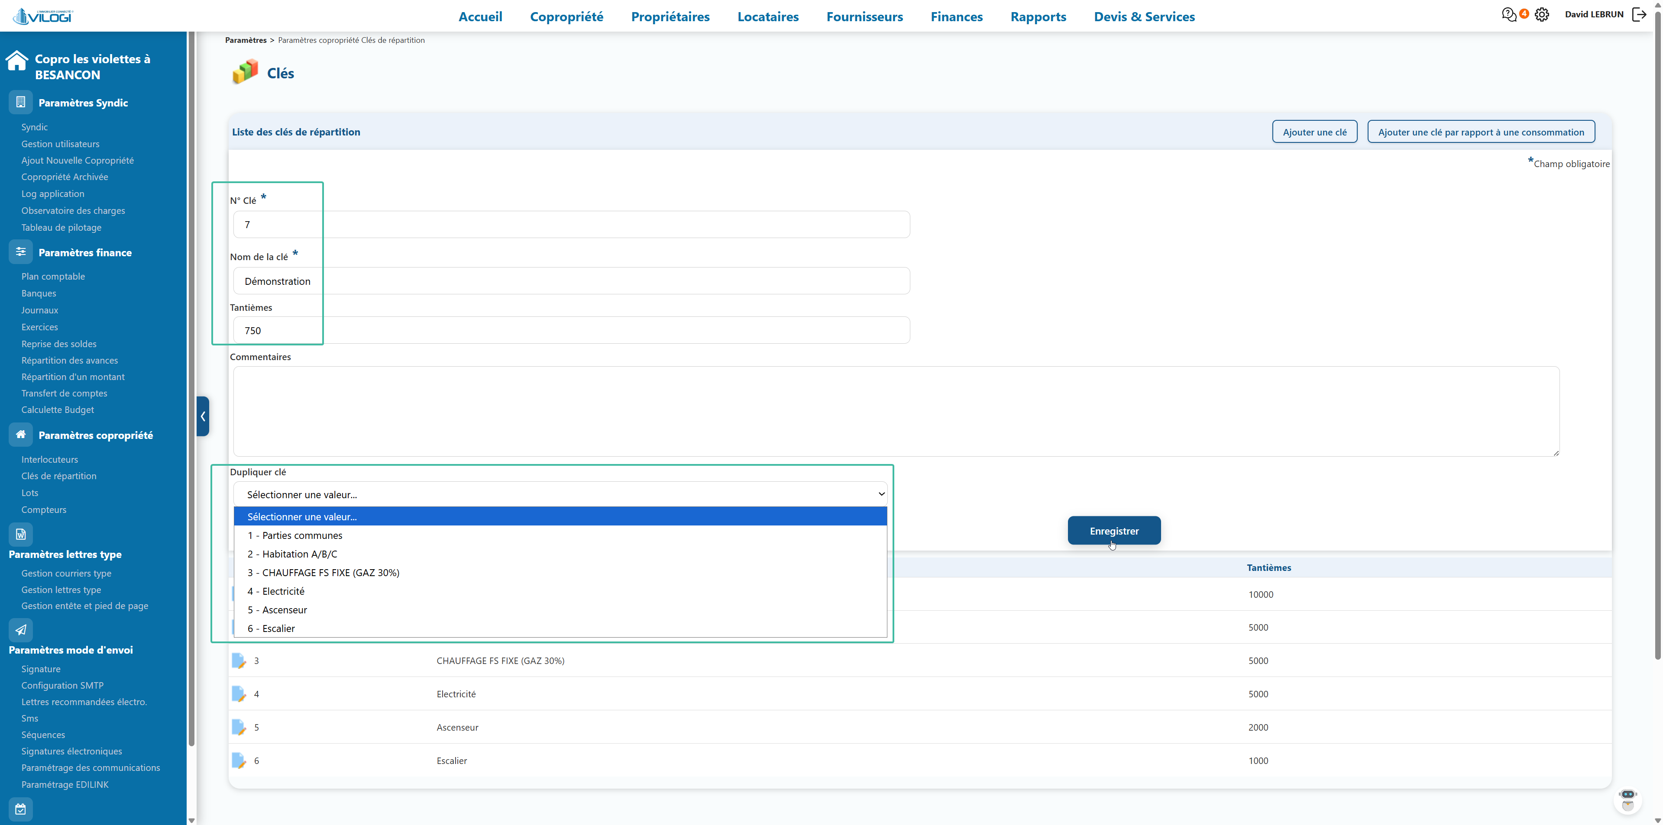
Task: Open the Finances top menu
Action: [956, 17]
